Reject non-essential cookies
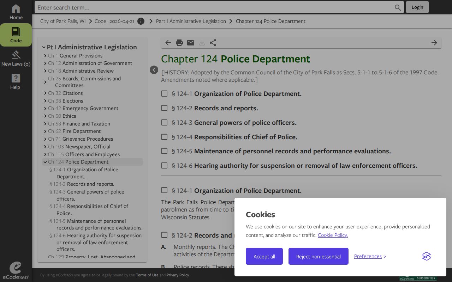Image resolution: width=452 pixels, height=282 pixels. pos(319,256)
